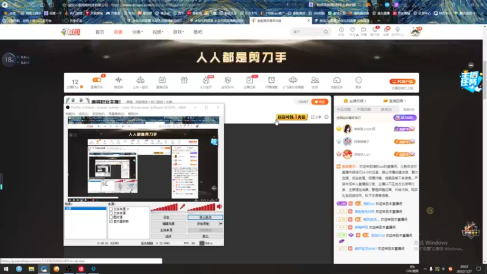Expand the 视频 dropdown in navigation
Screen dimensions: 487x274
(x=158, y=32)
